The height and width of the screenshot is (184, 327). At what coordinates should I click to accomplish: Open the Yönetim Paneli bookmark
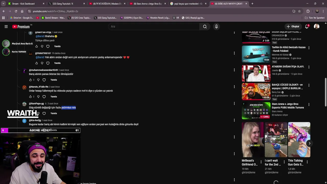[158, 18]
